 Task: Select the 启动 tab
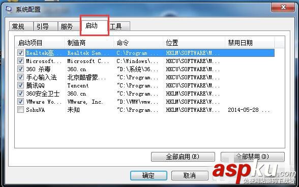(x=95, y=25)
